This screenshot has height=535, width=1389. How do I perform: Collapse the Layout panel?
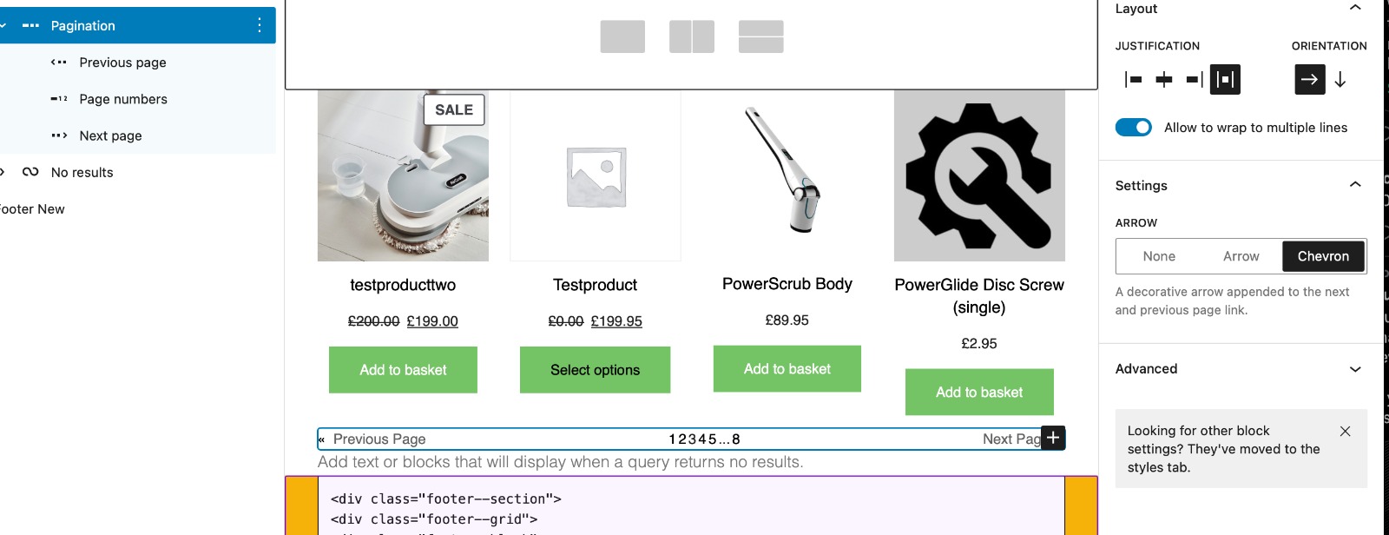[x=1356, y=7]
